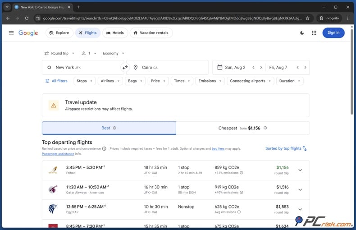The height and width of the screenshot is (230, 356).
Task: Open Chrome three-dot menu
Action: click(347, 18)
